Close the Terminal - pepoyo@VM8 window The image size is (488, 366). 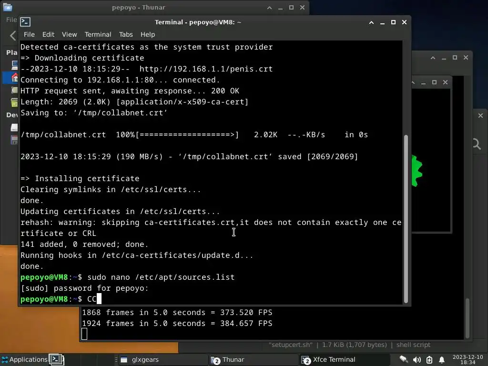(404, 22)
